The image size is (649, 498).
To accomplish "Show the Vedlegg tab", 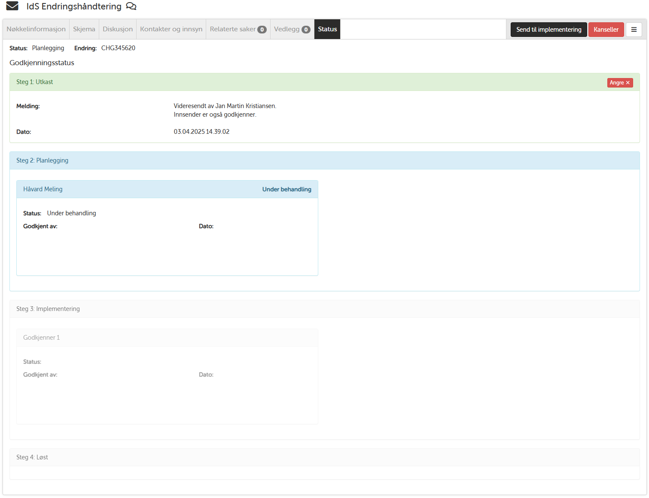I will [286, 29].
